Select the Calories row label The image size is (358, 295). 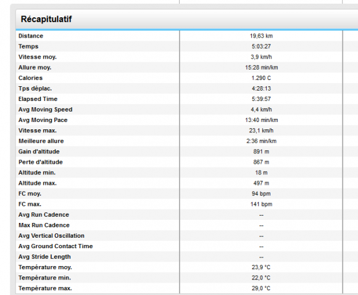[30, 78]
